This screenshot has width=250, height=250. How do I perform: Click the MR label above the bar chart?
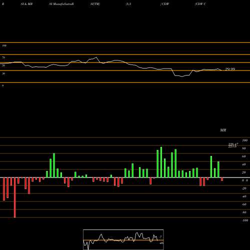tap(223, 130)
